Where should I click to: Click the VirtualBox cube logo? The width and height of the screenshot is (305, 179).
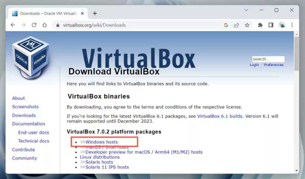[31, 58]
